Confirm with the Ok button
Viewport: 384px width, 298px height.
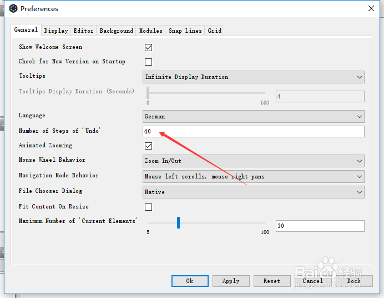click(x=190, y=281)
